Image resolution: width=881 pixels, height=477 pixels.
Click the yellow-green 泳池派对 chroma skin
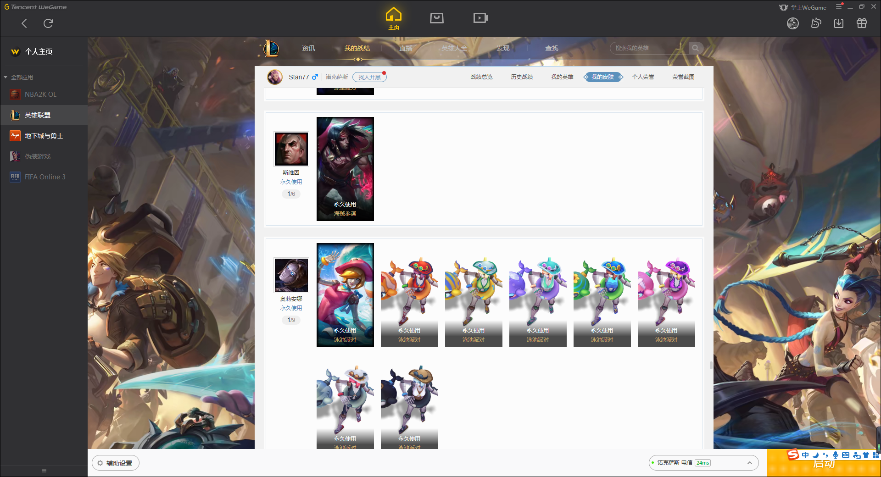tap(474, 302)
